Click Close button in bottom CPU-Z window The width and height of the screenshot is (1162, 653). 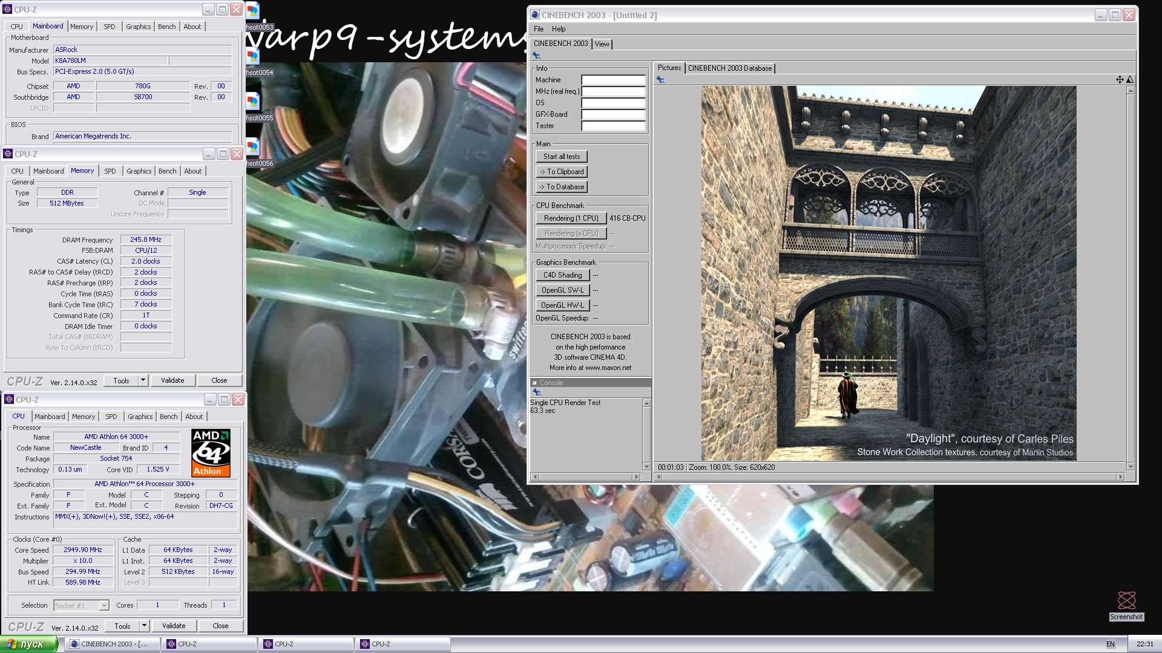click(220, 626)
